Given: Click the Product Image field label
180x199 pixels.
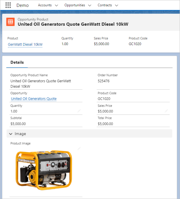Looking at the screenshot, I should [20, 143].
